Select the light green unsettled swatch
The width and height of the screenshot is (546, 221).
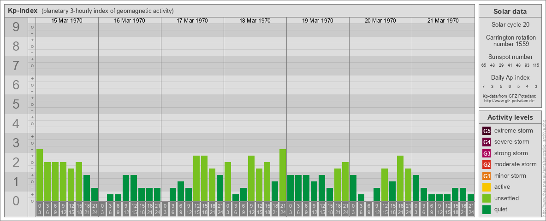coord(487,198)
